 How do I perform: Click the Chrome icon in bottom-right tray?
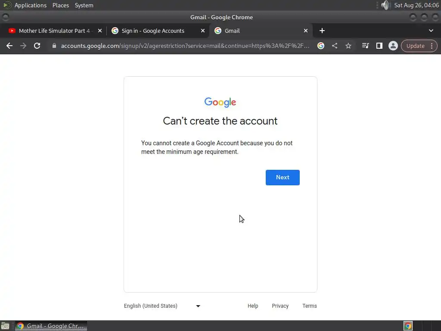tap(408, 326)
